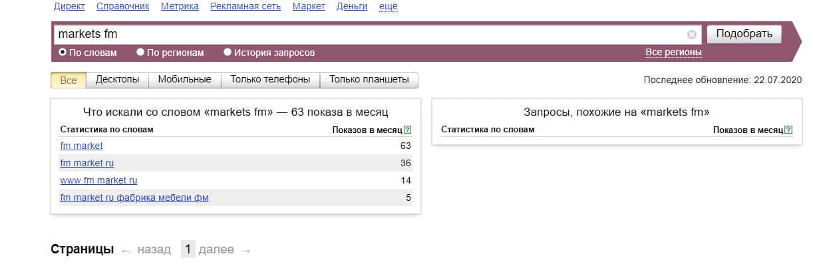Screen dimensions: 813x266
Task: Click page number 1 in pagination
Action: [188, 250]
